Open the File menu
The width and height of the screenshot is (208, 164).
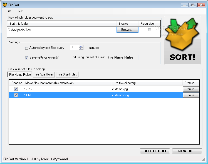coord(9,11)
